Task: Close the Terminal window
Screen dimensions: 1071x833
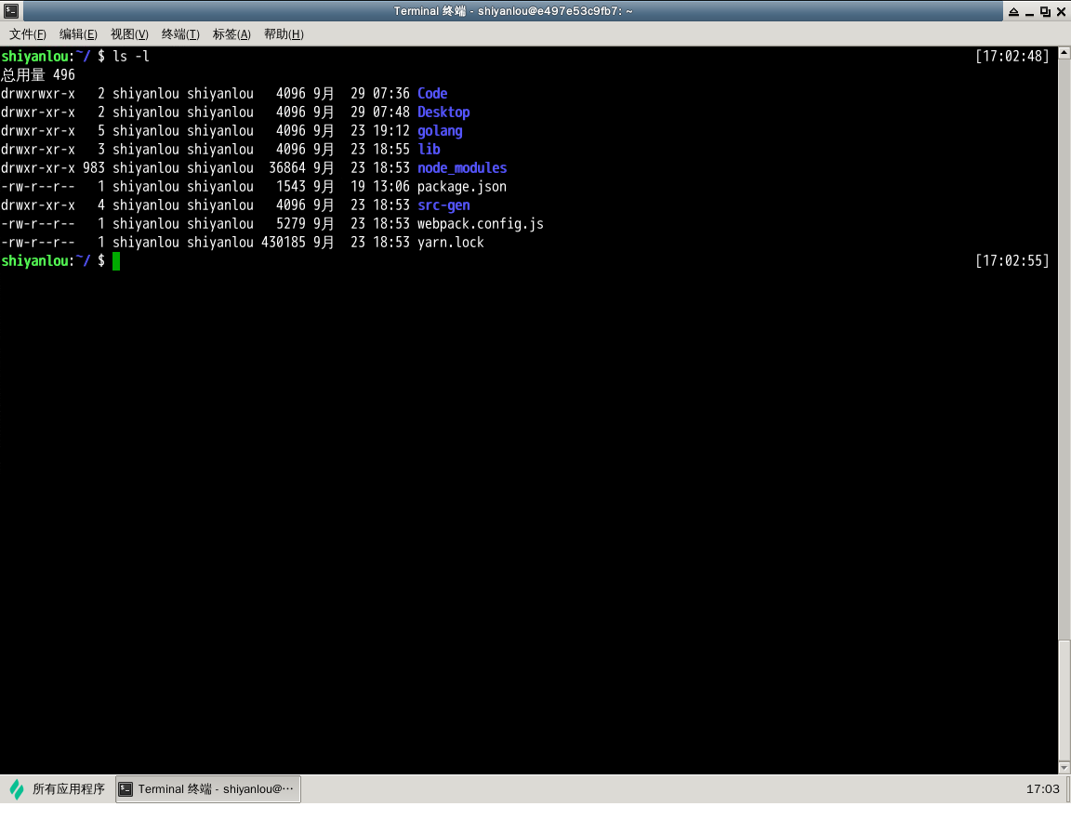Action: pos(1061,11)
